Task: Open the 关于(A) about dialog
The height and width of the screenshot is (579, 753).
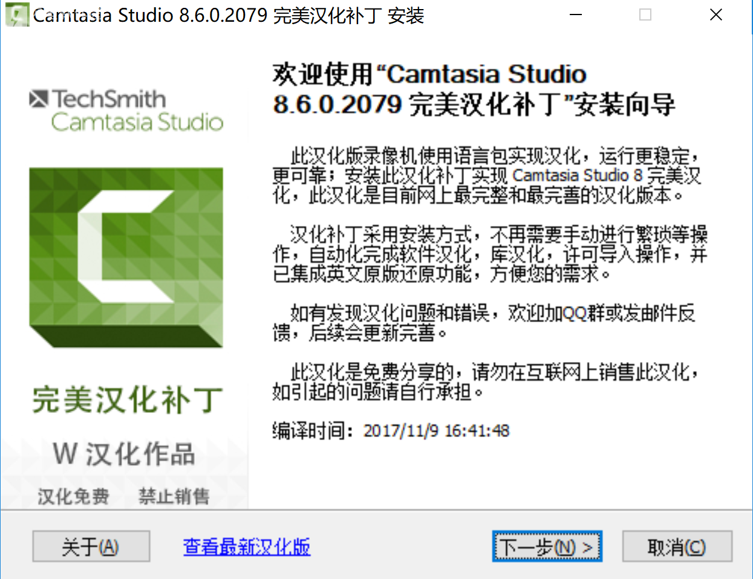Action: click(x=91, y=547)
